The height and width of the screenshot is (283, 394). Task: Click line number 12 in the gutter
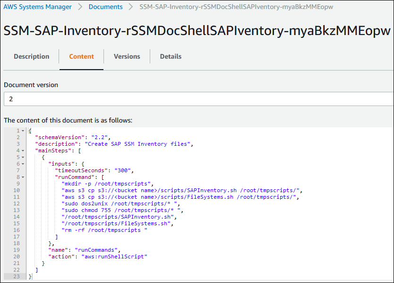point(17,203)
